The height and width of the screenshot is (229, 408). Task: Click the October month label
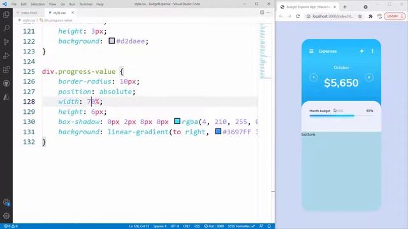(341, 67)
